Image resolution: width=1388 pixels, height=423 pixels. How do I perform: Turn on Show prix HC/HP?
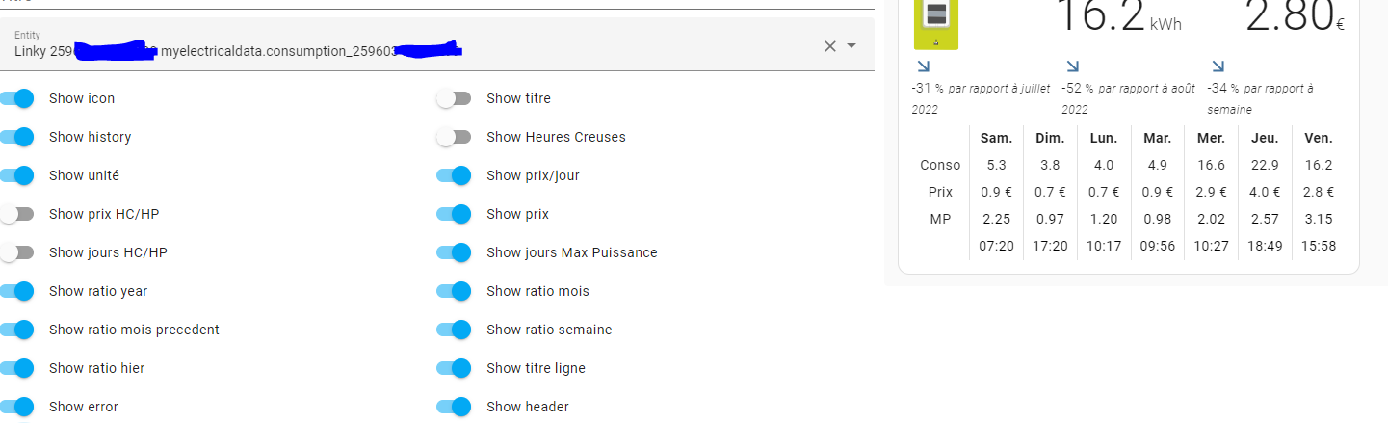pyautogui.click(x=18, y=214)
